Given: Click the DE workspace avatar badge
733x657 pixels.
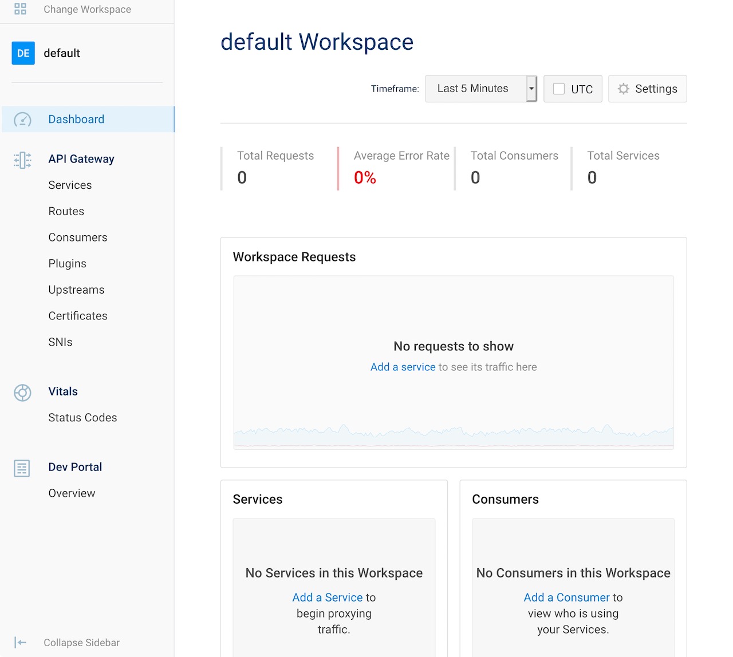Looking at the screenshot, I should point(23,53).
